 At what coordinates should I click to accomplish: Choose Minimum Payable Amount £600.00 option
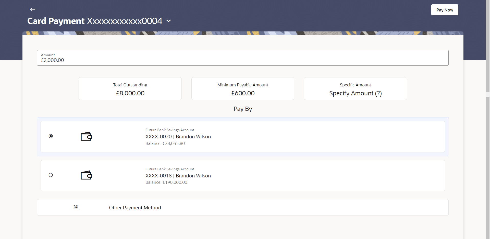(x=243, y=89)
